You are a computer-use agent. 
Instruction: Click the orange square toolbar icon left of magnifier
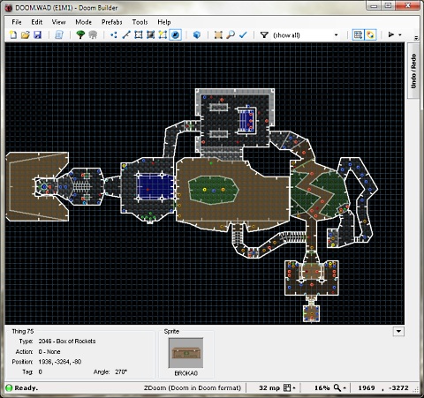point(218,34)
